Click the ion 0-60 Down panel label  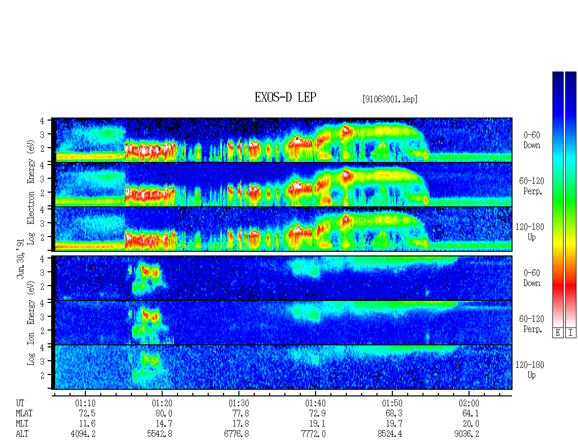point(531,278)
